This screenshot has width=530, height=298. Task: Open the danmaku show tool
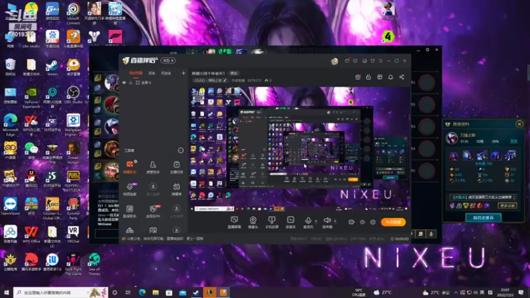176,189
